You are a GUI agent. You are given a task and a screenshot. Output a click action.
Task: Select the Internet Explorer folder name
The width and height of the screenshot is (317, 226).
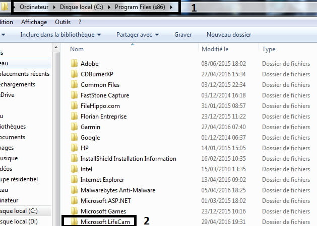[102, 180]
